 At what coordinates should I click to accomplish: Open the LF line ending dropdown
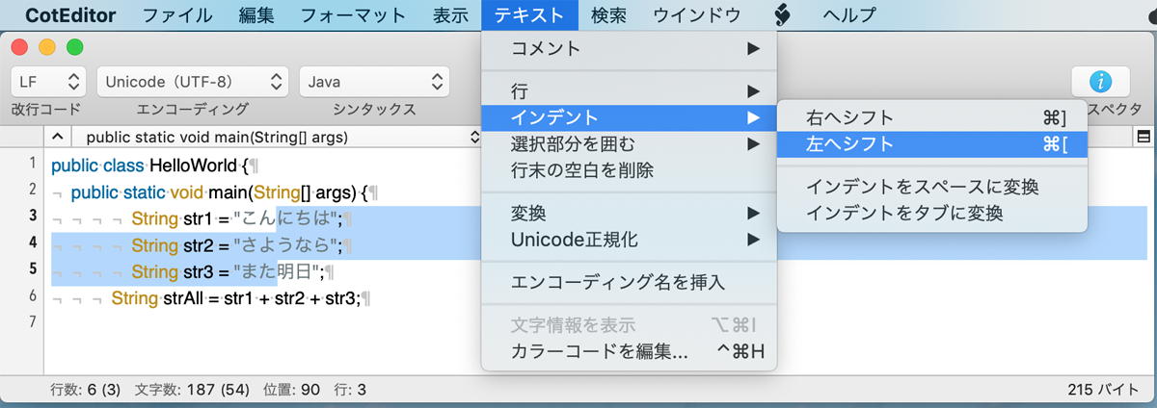48,82
